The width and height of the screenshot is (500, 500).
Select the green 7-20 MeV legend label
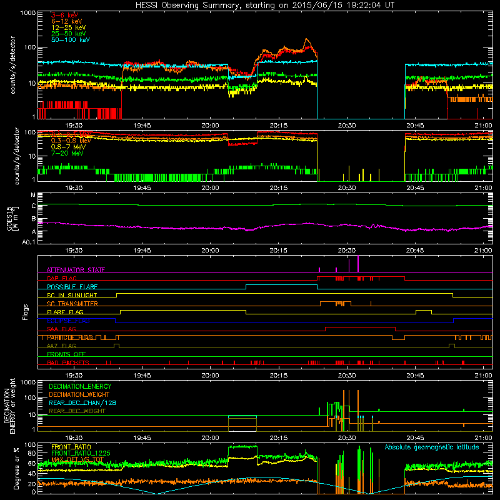point(67,153)
